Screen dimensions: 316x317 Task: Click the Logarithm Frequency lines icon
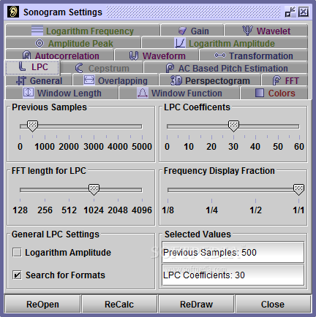coord(37,30)
